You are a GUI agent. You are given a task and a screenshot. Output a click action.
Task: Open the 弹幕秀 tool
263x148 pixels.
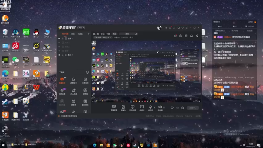coord(73,102)
